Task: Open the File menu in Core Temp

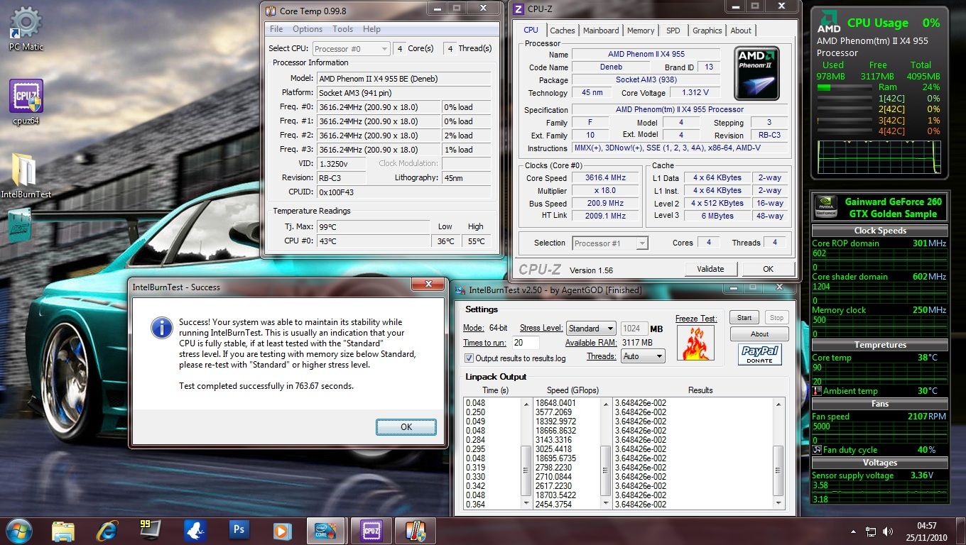Action: coord(276,29)
